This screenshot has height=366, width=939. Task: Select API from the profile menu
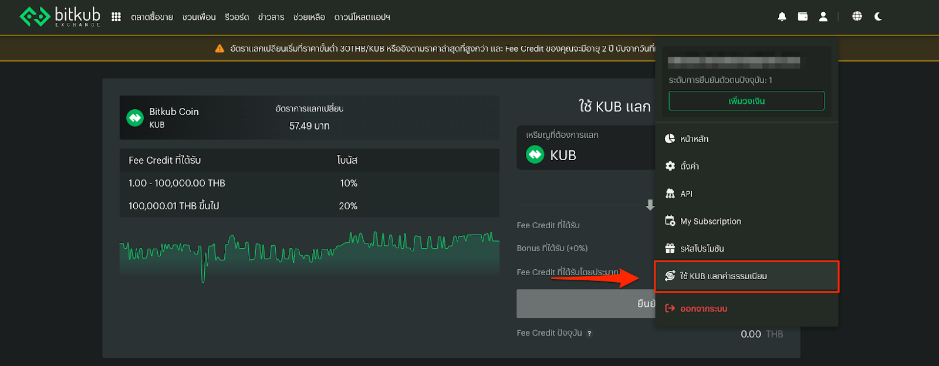click(747, 194)
